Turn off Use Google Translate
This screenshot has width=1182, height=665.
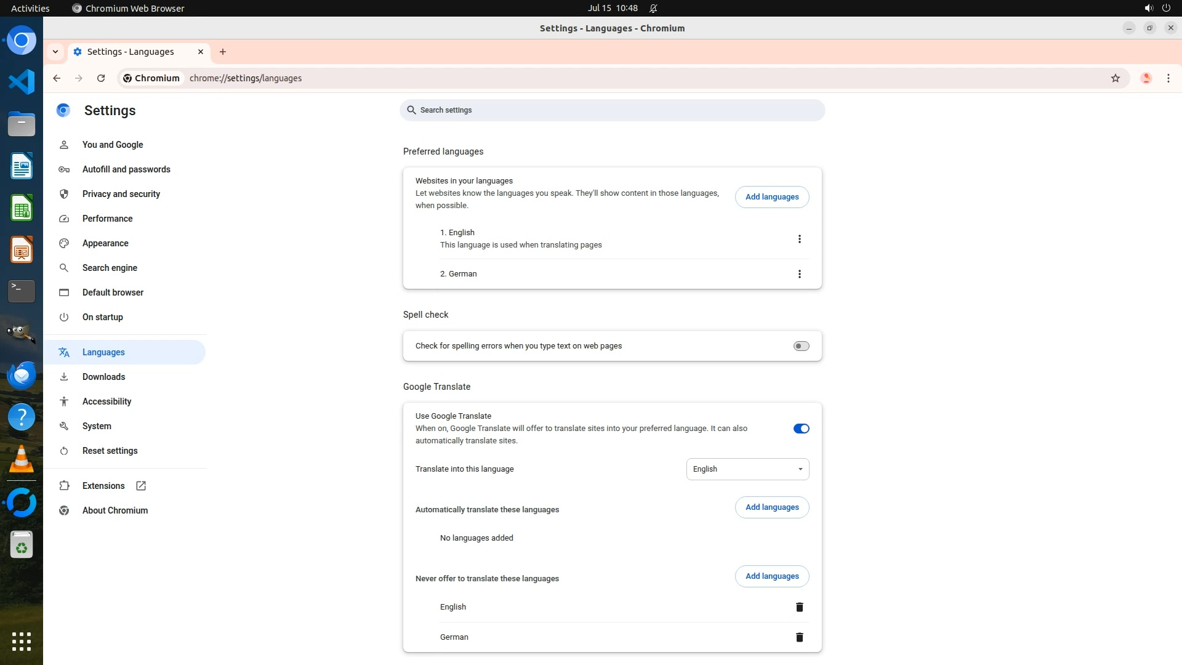coord(801,429)
